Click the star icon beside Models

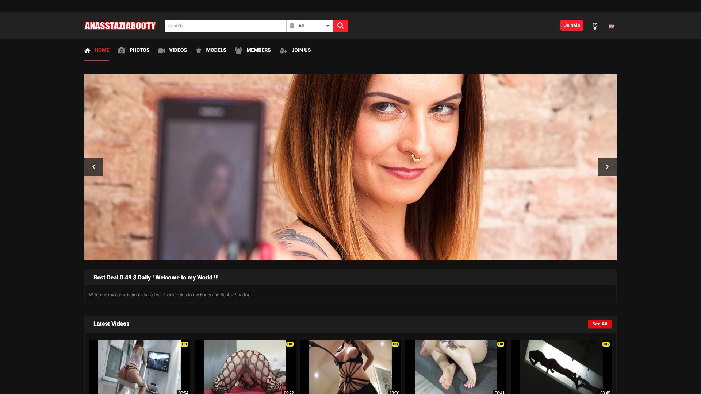[x=199, y=50]
